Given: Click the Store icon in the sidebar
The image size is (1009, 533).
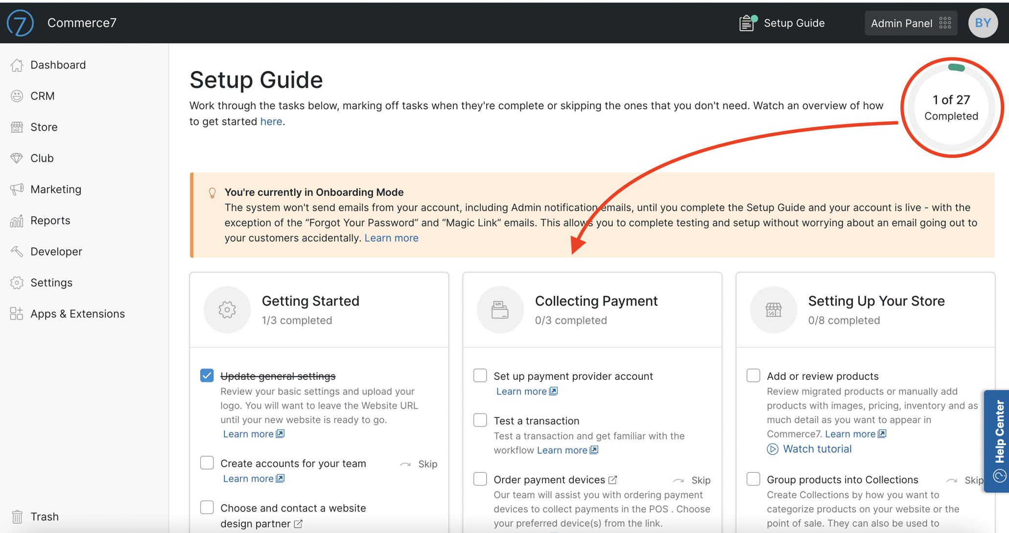Looking at the screenshot, I should tap(17, 127).
